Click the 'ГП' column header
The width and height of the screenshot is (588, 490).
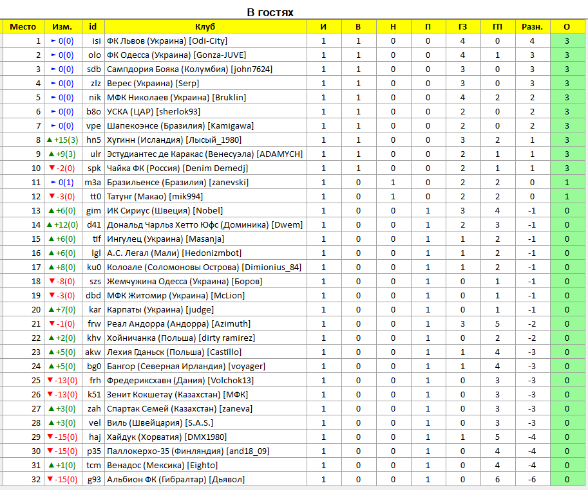click(497, 26)
